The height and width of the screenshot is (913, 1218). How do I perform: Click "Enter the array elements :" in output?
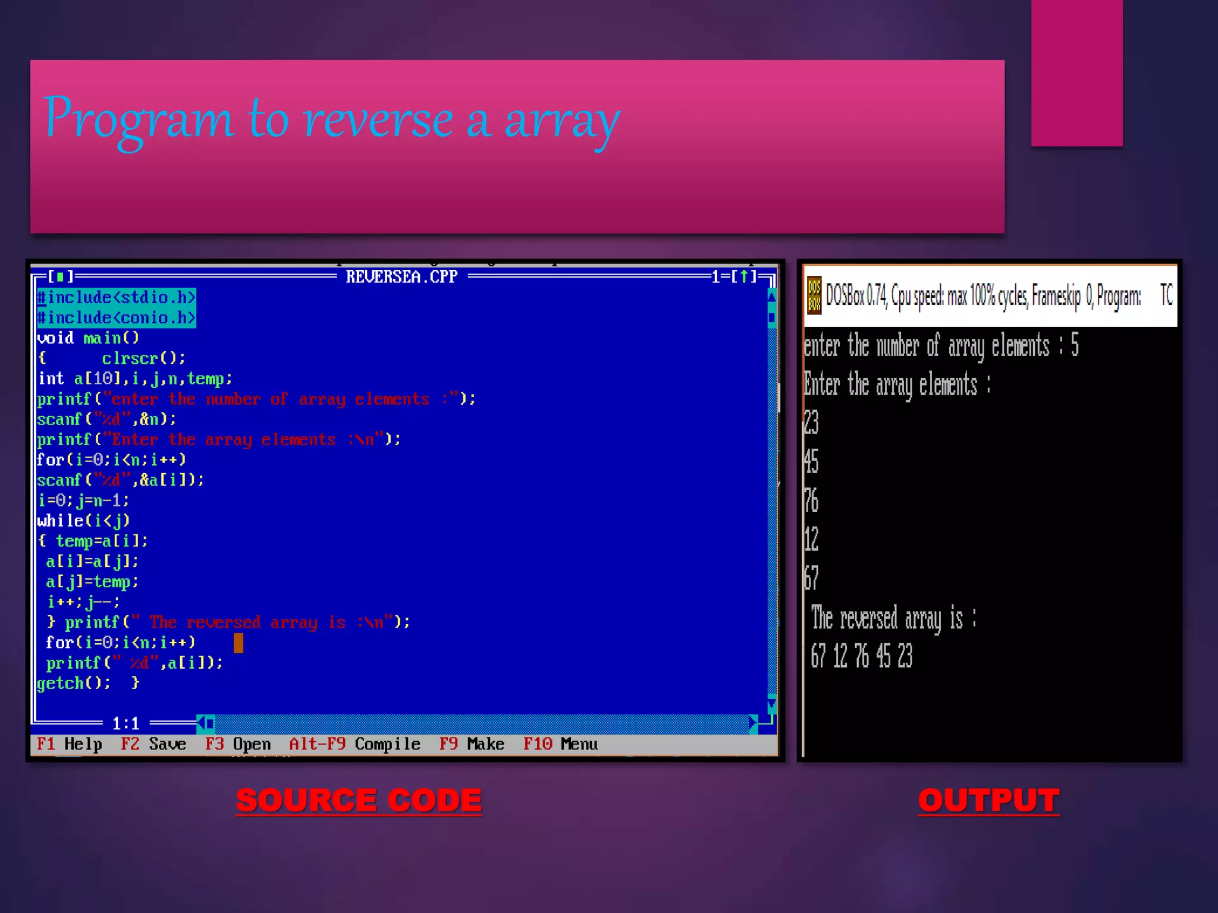coord(897,385)
